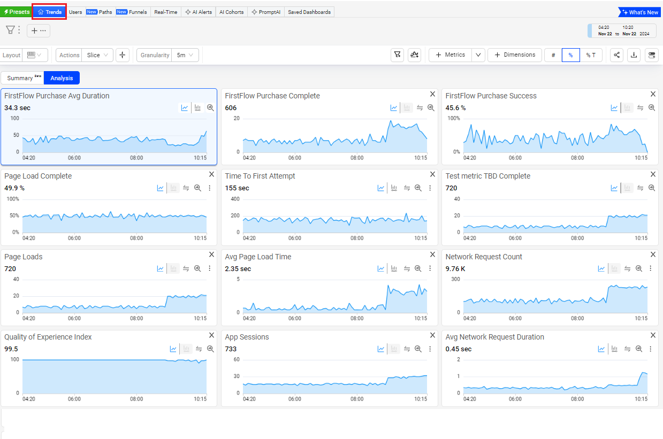Viewport: 663px width, 439px height.
Task: Open the Granularity 5m dropdown
Action: [185, 55]
